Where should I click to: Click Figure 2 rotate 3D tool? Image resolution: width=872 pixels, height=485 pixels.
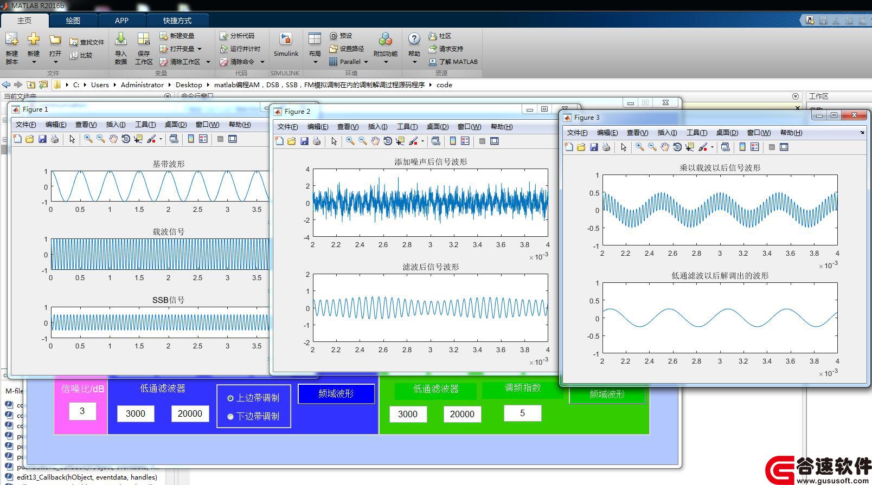[x=387, y=141]
